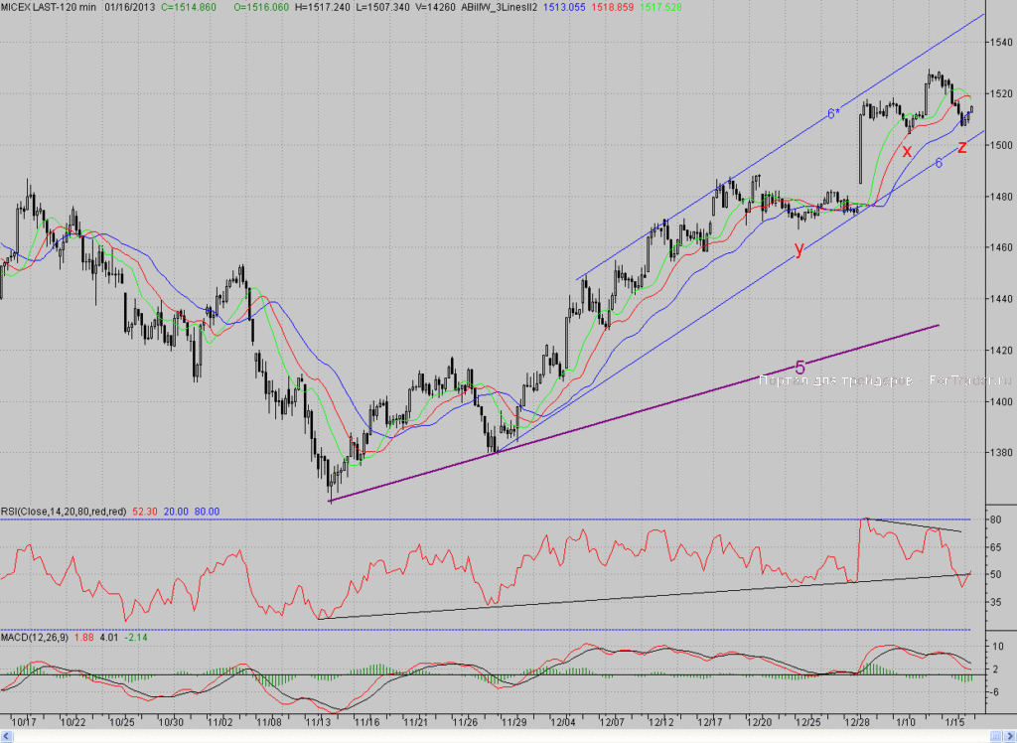This screenshot has width=1017, height=743.
Task: Click the 12/28 date on time axis
Action: coord(857,721)
